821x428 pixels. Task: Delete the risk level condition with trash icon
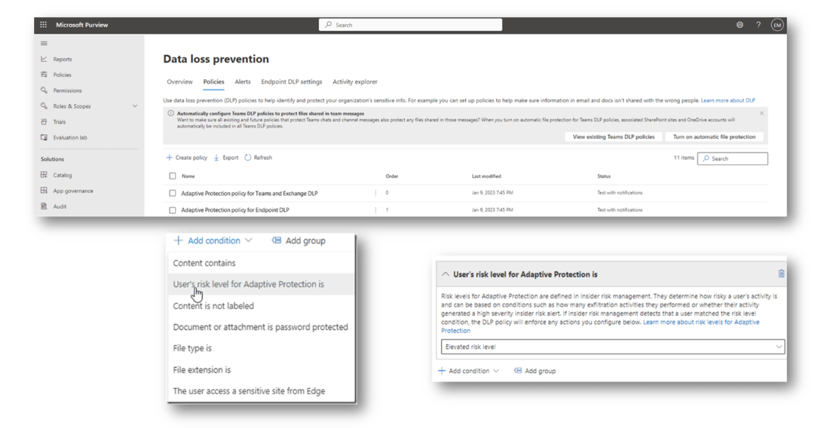(x=781, y=273)
